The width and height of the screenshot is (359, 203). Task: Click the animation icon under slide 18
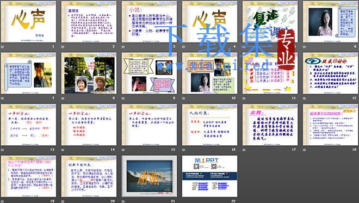coord(305,150)
